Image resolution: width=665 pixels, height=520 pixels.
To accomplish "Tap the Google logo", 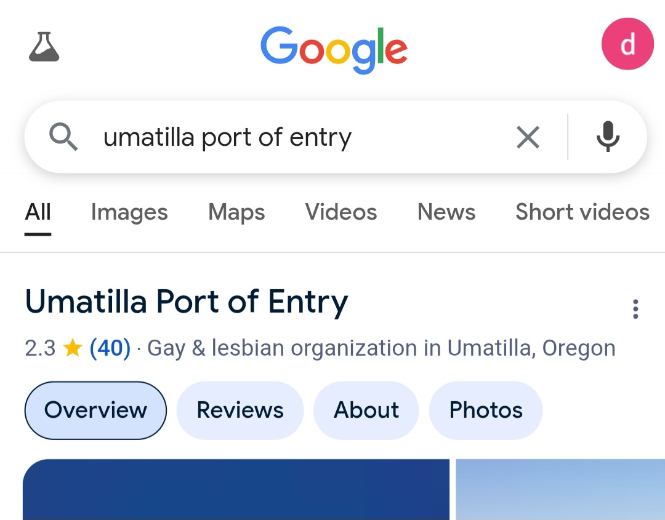I will pos(334,49).
